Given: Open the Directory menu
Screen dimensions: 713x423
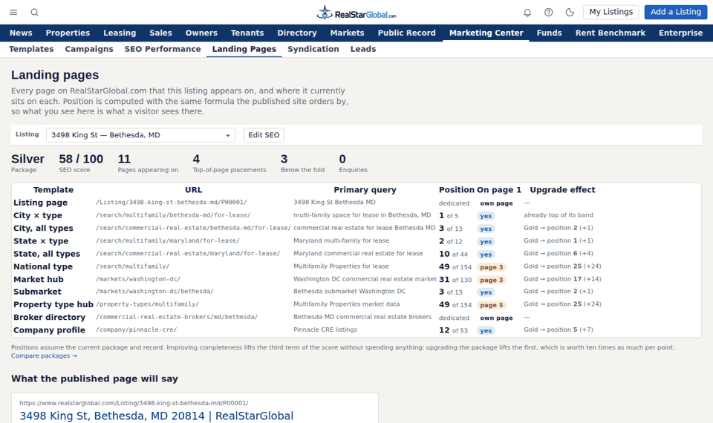Looking at the screenshot, I should point(297,33).
